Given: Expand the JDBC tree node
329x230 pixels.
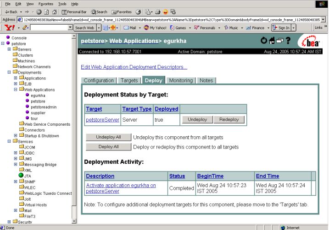Looking at the screenshot, I should (x=16, y=153).
